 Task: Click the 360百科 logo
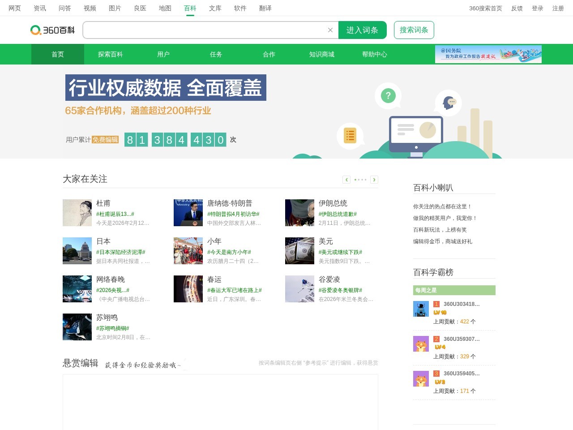(52, 30)
